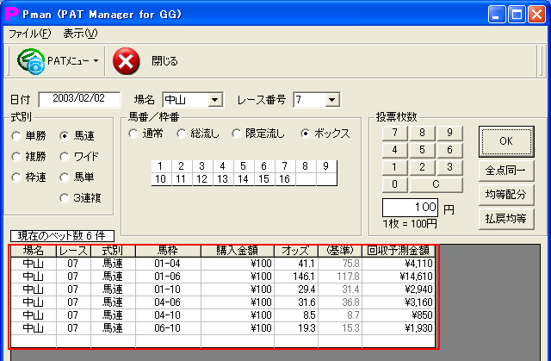Select the 3連複 bet type

tap(65, 197)
